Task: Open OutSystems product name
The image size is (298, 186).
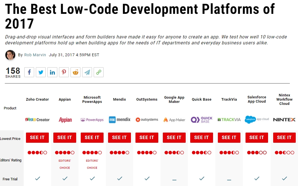Action: pyautogui.click(x=147, y=100)
